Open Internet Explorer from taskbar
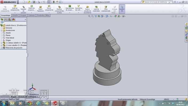Screen dimensions: 188x106 point(38,103)
